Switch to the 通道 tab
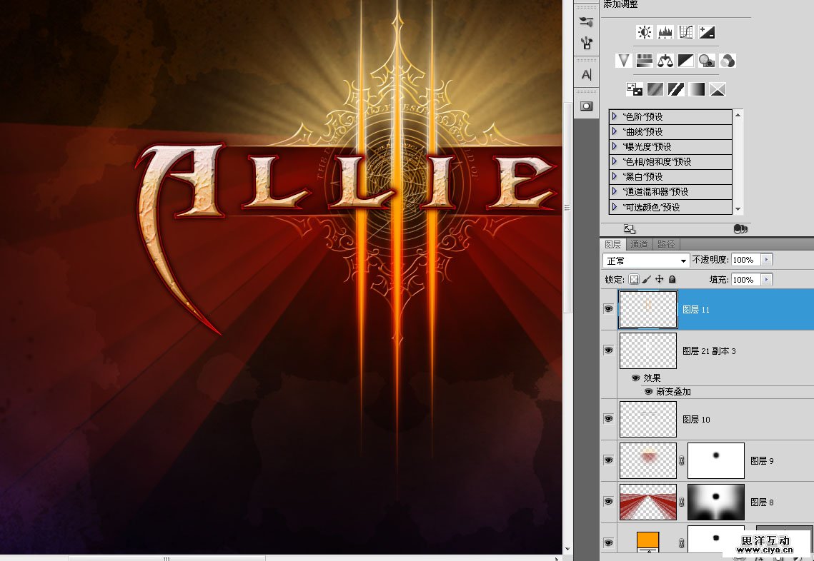814x561 pixels. tap(639, 244)
